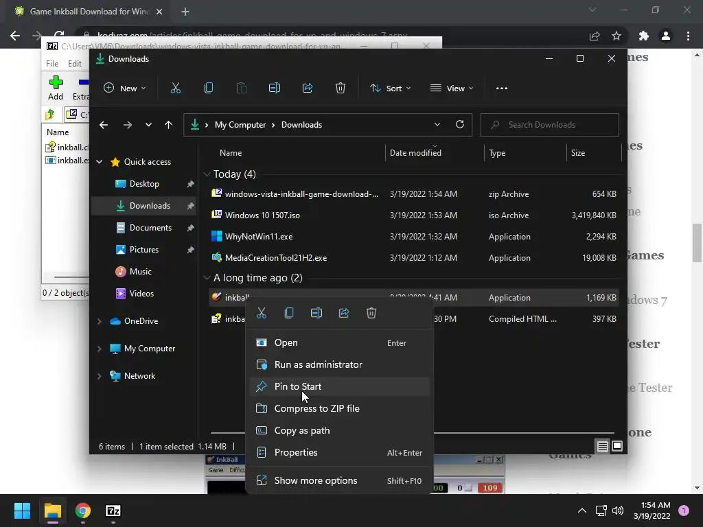
Task: Click Add button in 7-Zip window
Action: [56, 88]
